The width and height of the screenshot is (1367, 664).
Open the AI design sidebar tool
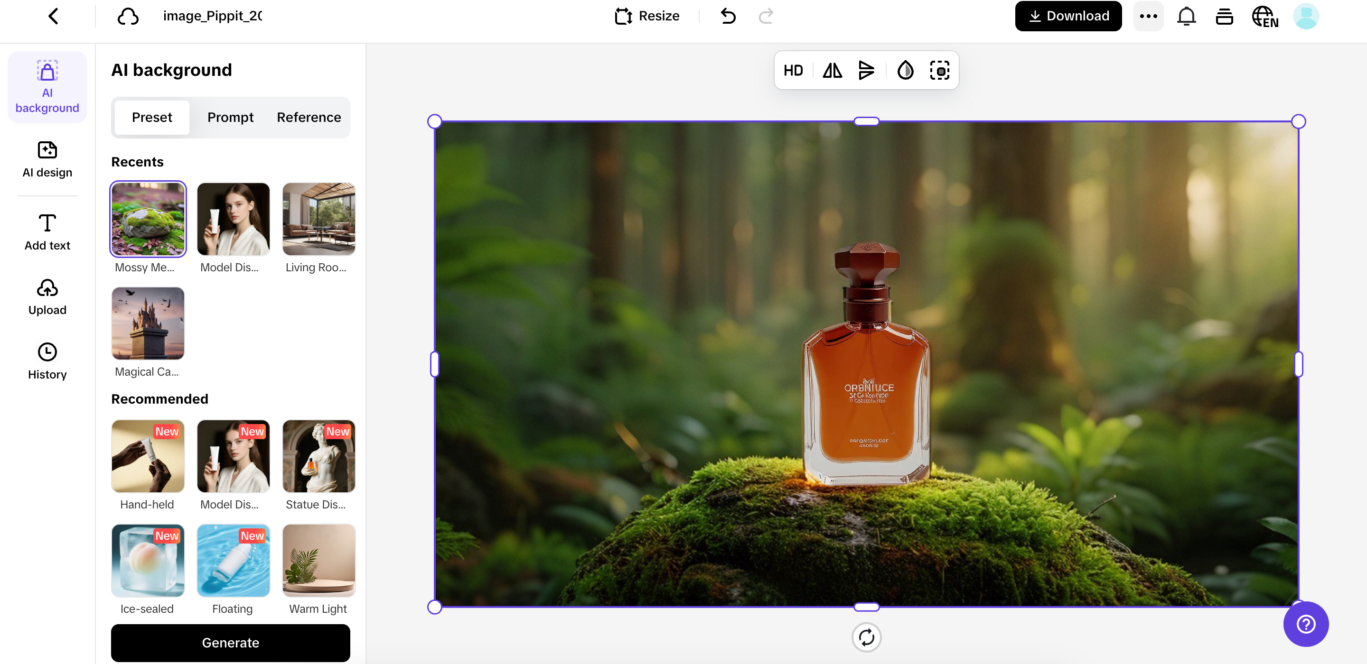tap(47, 159)
